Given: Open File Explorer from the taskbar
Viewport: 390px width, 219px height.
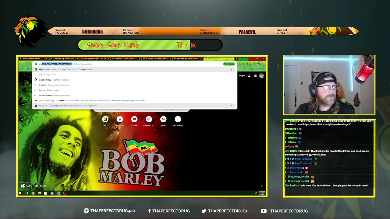Looking at the screenshot, I should (39, 193).
